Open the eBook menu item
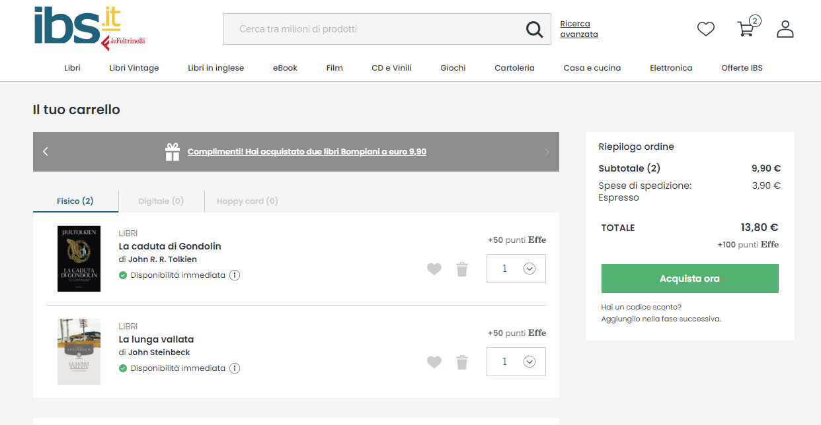821x425 pixels. coord(285,68)
